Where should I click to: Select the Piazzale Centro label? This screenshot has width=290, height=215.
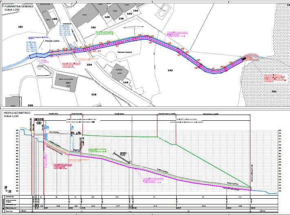pyautogui.click(x=124, y=52)
